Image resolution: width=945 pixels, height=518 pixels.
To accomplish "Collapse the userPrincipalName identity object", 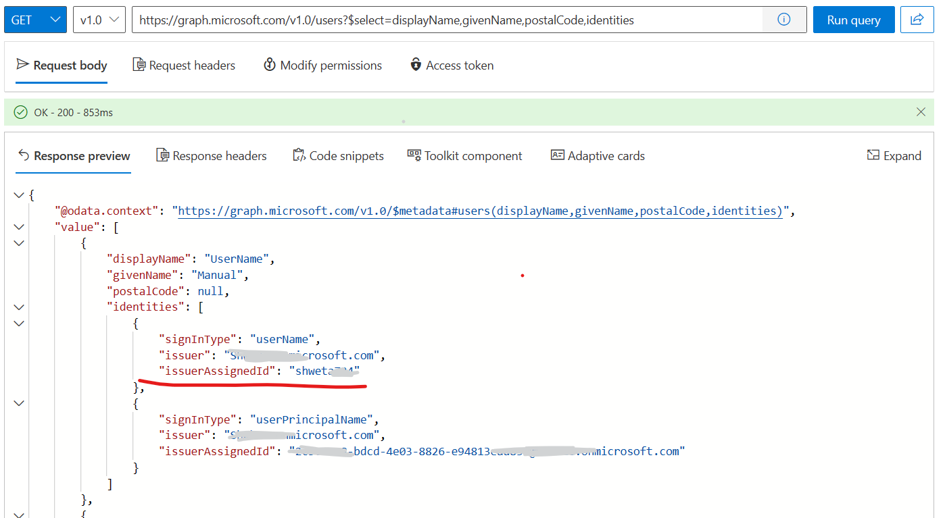I will pyautogui.click(x=19, y=403).
